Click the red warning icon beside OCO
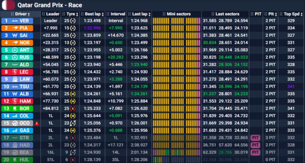The height and width of the screenshot is (163, 305). pyautogui.click(x=37, y=123)
